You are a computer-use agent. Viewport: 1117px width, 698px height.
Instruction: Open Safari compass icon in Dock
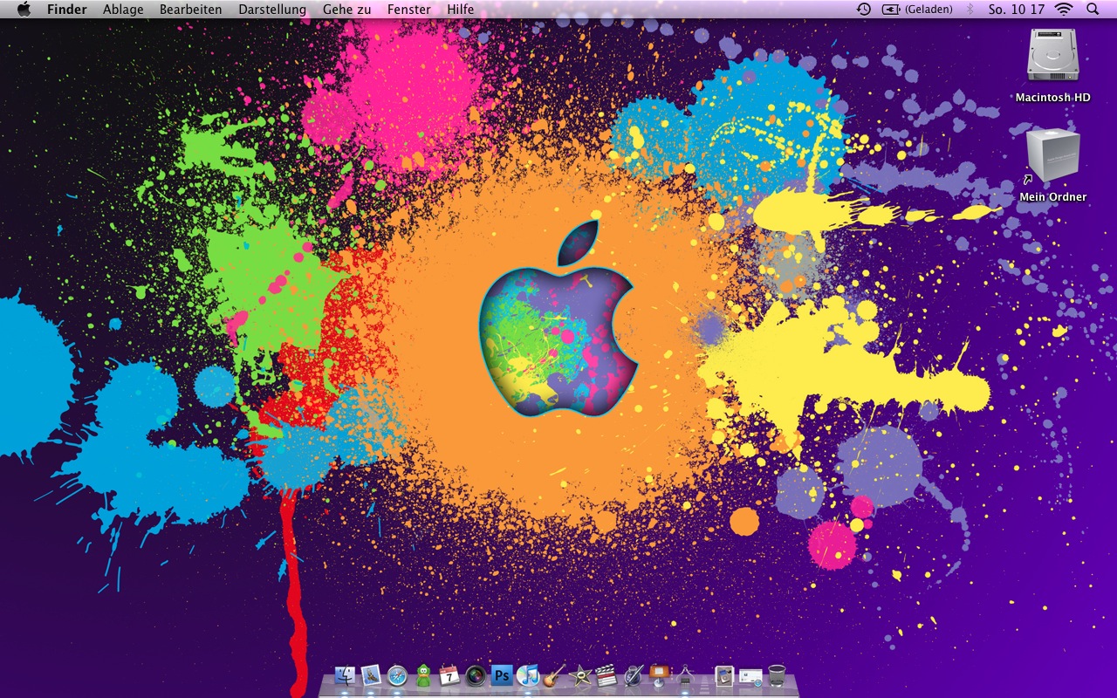click(397, 675)
